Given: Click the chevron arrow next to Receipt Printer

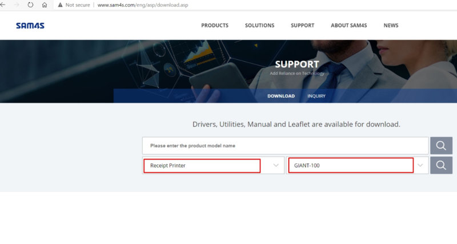Looking at the screenshot, I should pos(276,165).
